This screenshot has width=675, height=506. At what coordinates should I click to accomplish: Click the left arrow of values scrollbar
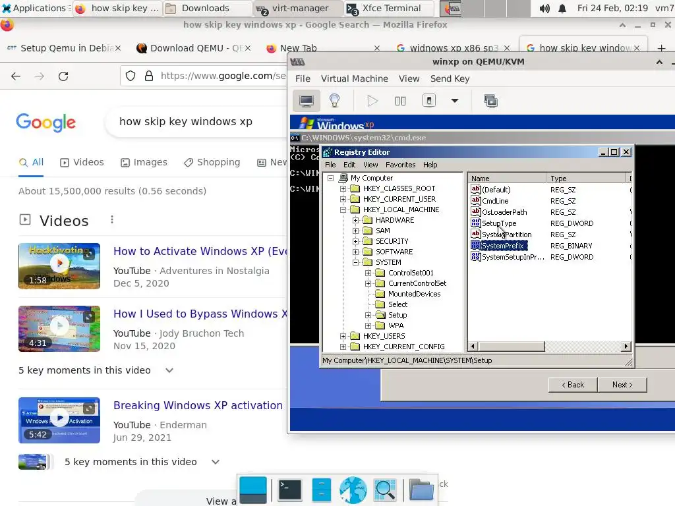[473, 347]
